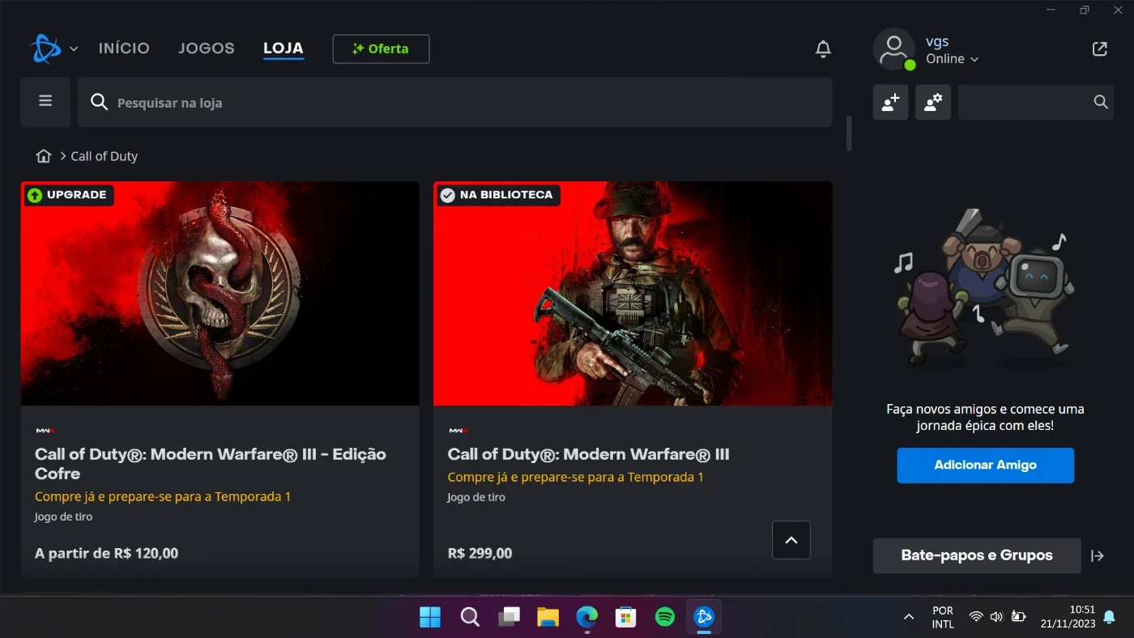Open Spotify from the taskbar
Screen dimensions: 1134x638
[x=665, y=618]
